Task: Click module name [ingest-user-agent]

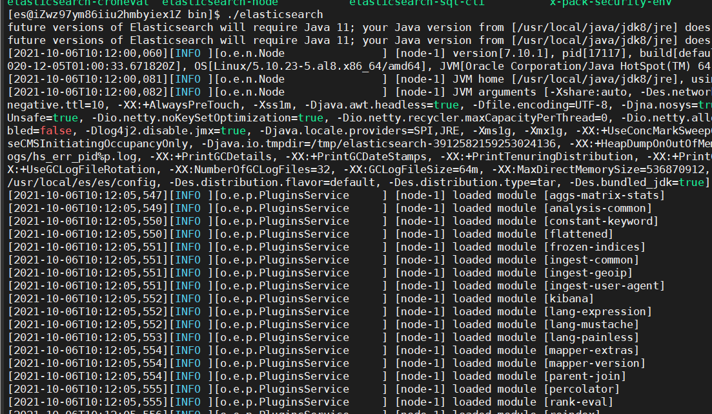Action: click(x=604, y=286)
